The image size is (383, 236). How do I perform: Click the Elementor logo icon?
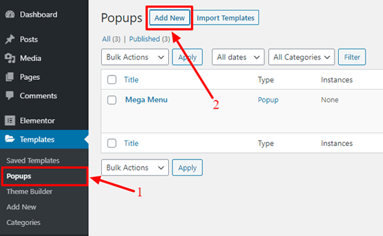[10, 121]
